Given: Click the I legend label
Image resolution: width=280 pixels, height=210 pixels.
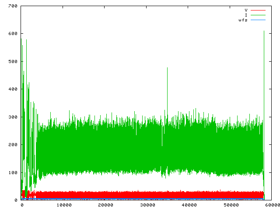Looking at the screenshot, I should tap(246, 15).
